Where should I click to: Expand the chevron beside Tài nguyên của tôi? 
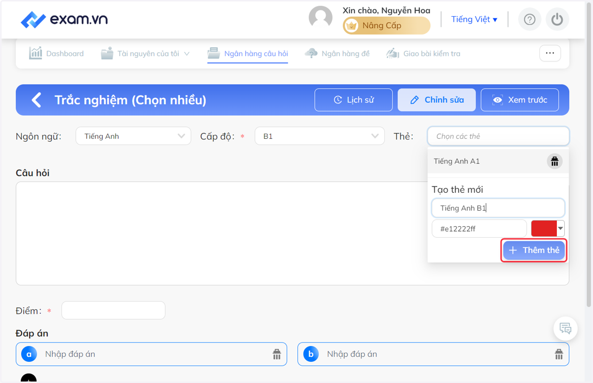(x=187, y=54)
